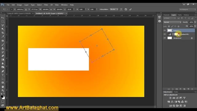This screenshot has width=197, height=111.
Task: Click the Gradient Fill 1 layer thumbnail
Action: [x=169, y=34]
